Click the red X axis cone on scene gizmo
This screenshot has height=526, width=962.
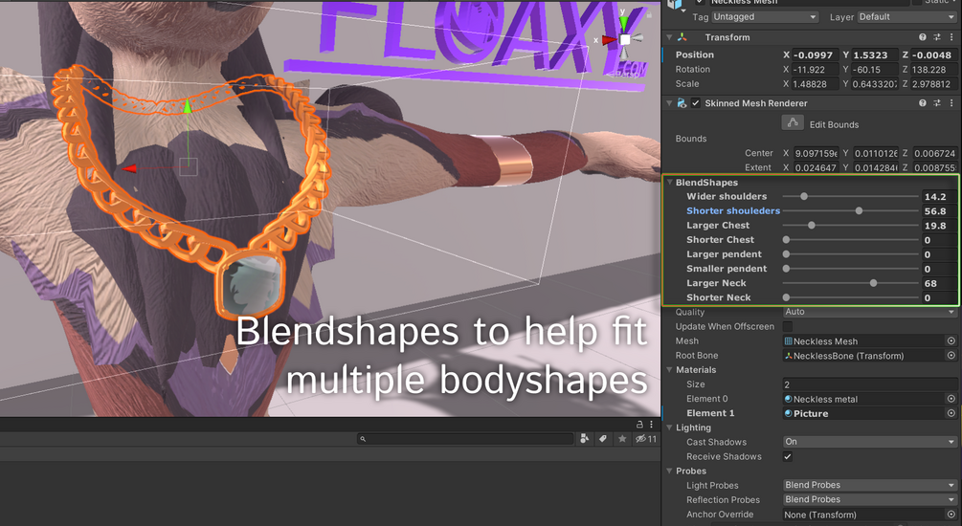(609, 40)
